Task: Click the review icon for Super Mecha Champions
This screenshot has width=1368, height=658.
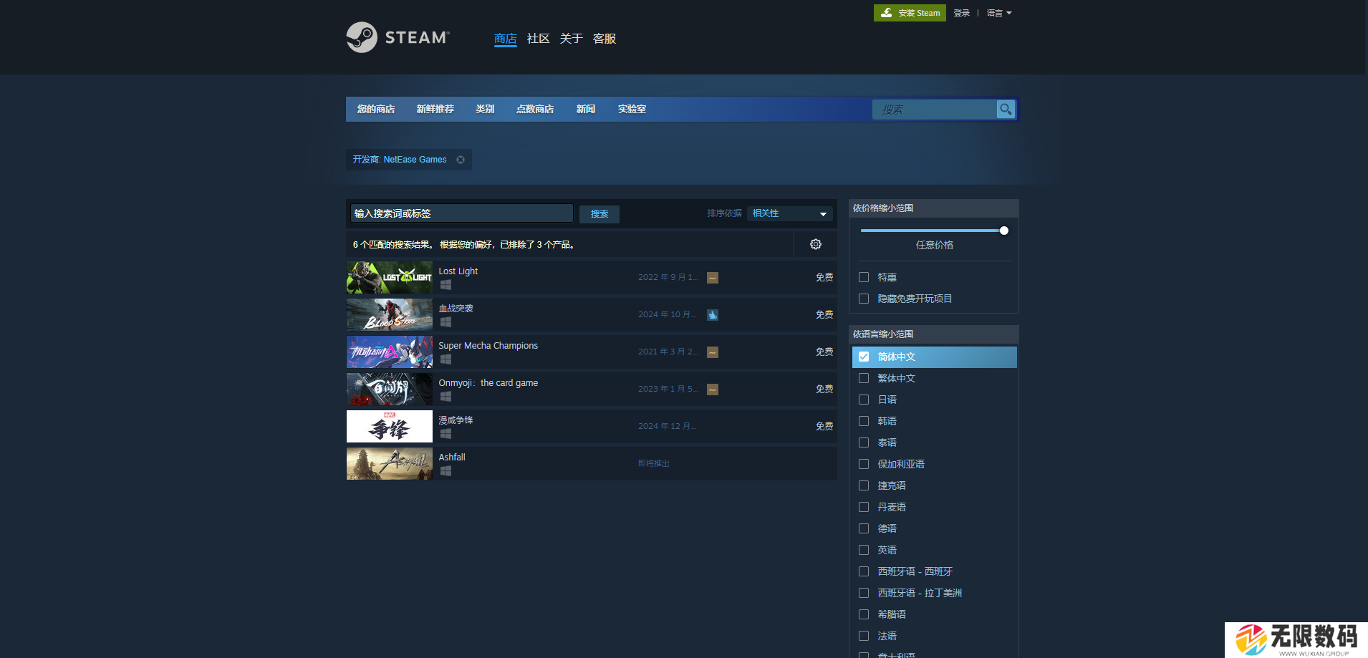Action: coord(713,352)
